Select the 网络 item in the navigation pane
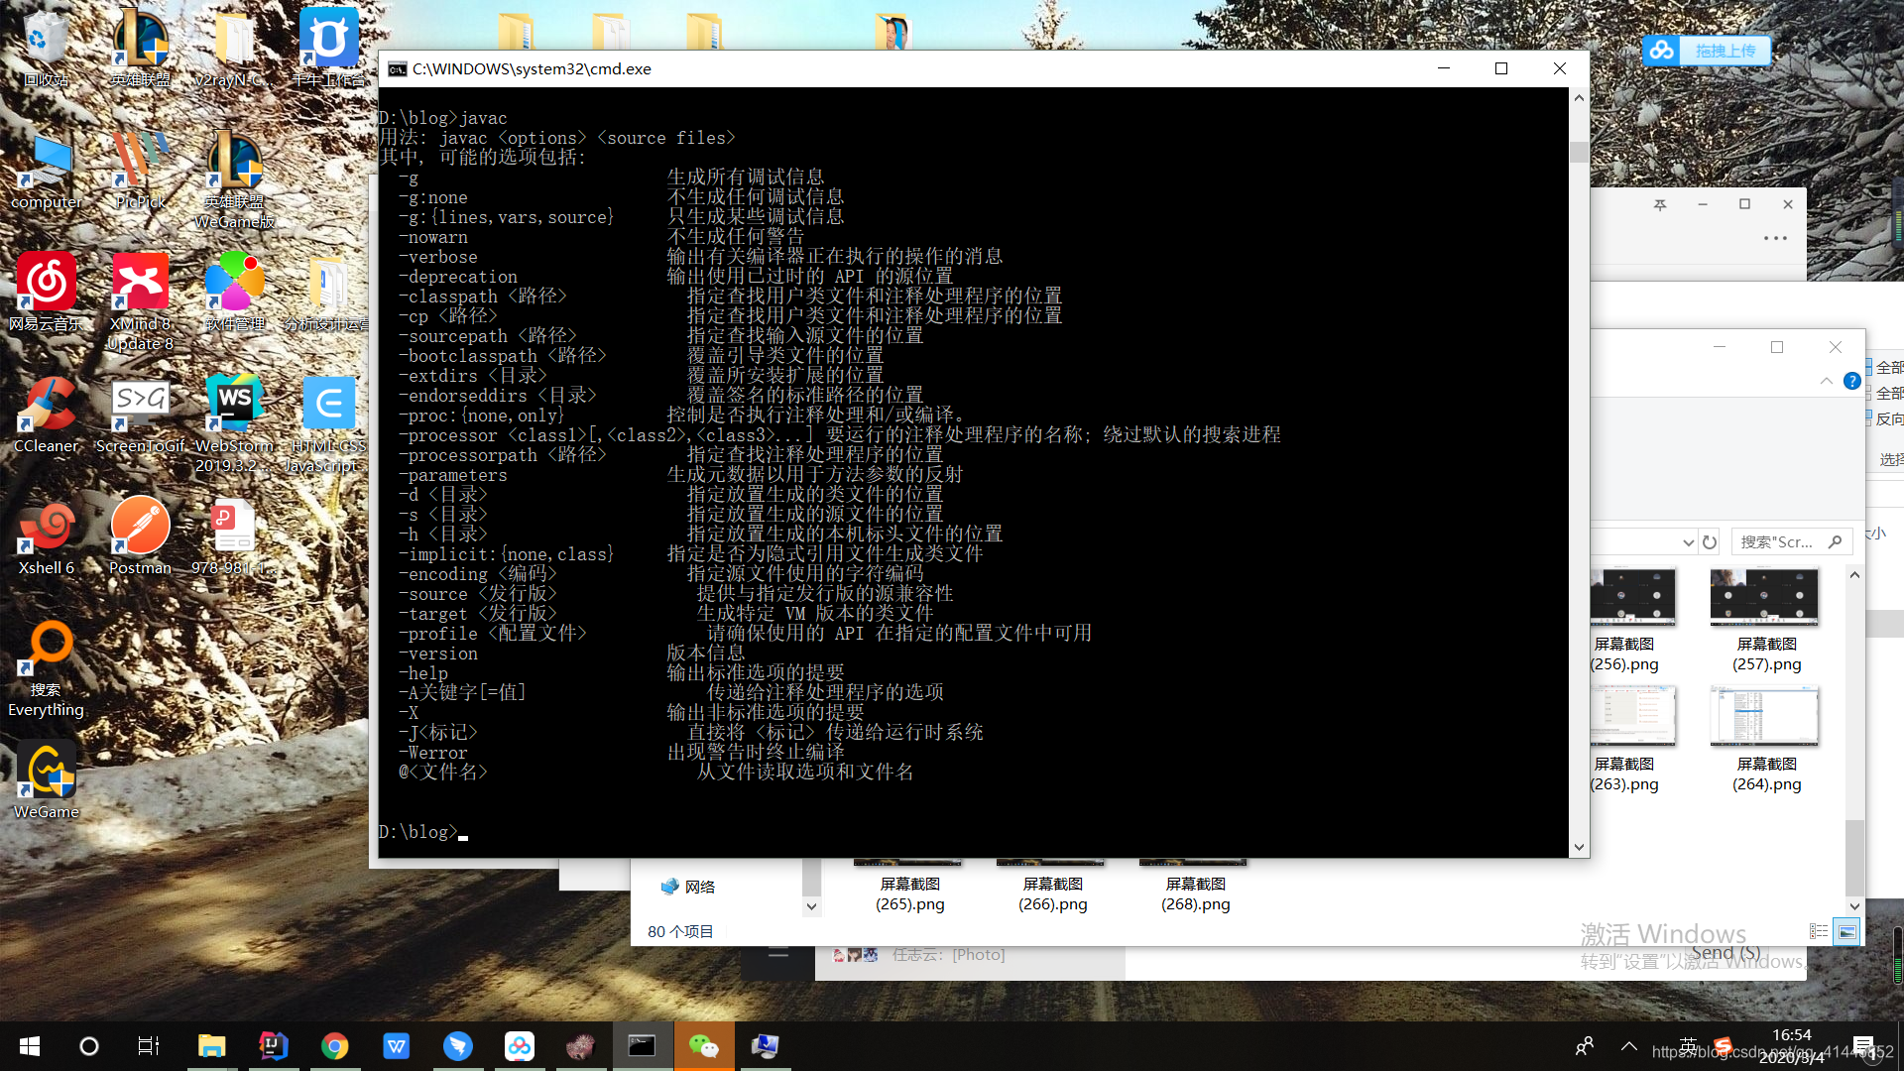The image size is (1904, 1071). 699,887
